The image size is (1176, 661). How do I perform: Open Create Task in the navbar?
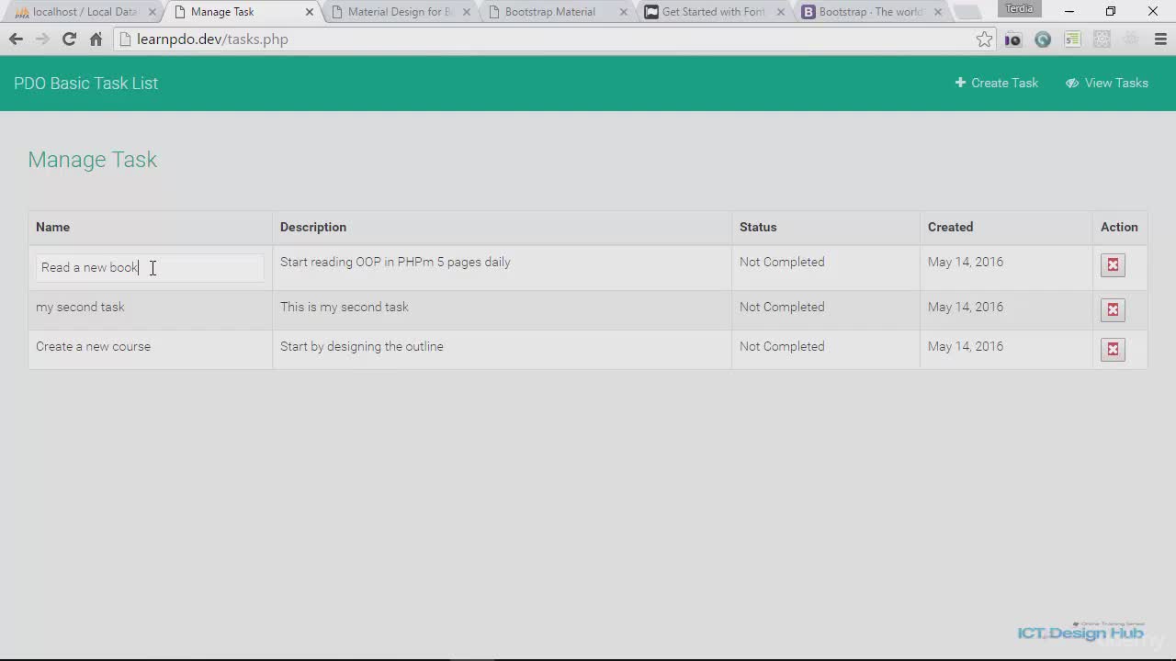point(996,83)
